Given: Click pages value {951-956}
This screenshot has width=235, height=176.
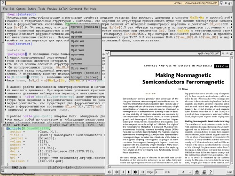Looking at the screenshot, I should tap(47, 148).
